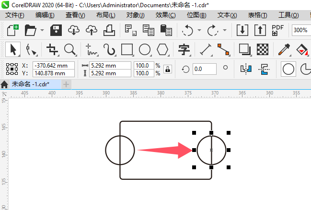311x210 pixels.
Task: Select the Crop tool
Action: pyautogui.click(x=52, y=49)
